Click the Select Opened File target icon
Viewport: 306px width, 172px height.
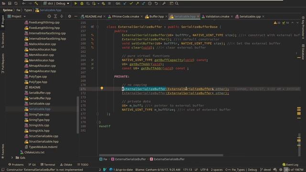pos(49,16)
